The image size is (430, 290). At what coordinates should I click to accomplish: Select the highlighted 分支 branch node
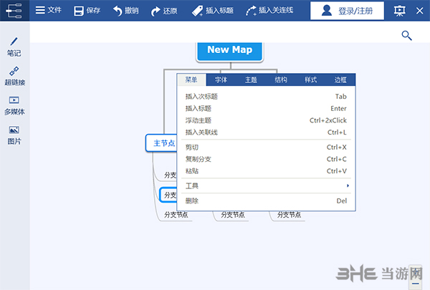click(x=168, y=195)
